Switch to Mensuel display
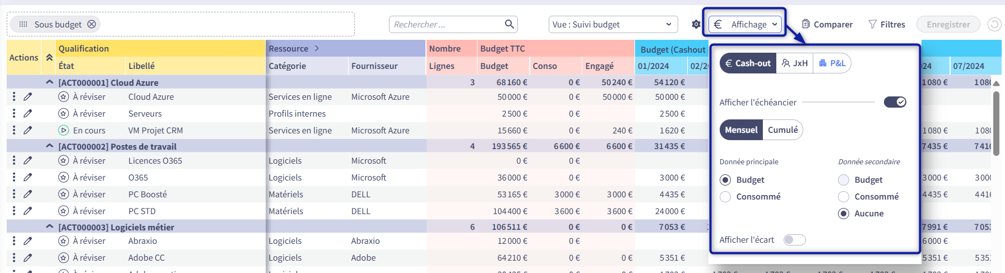 [x=741, y=130]
